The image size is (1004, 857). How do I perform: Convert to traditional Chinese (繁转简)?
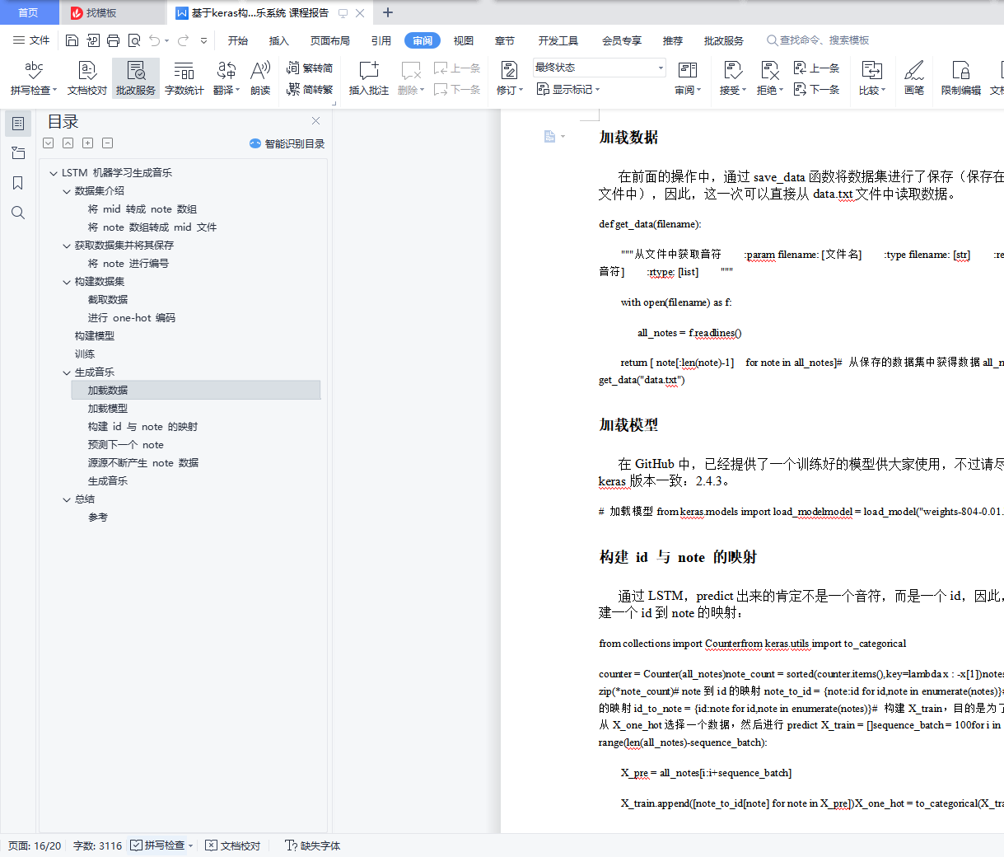point(310,68)
